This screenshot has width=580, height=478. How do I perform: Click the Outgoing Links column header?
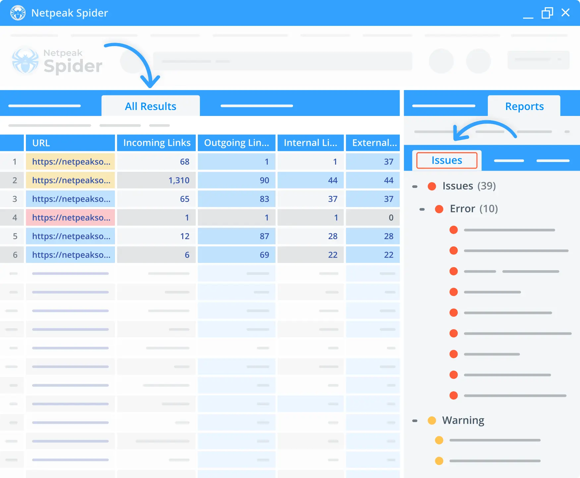click(236, 143)
